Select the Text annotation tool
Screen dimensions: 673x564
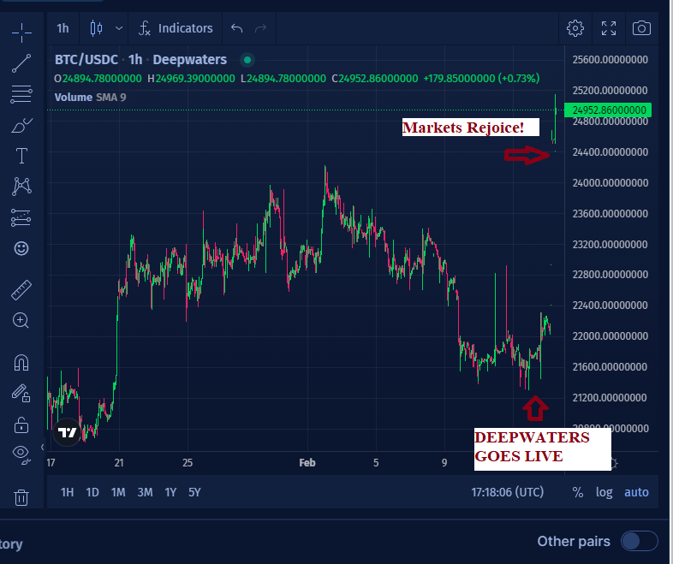[x=21, y=155]
